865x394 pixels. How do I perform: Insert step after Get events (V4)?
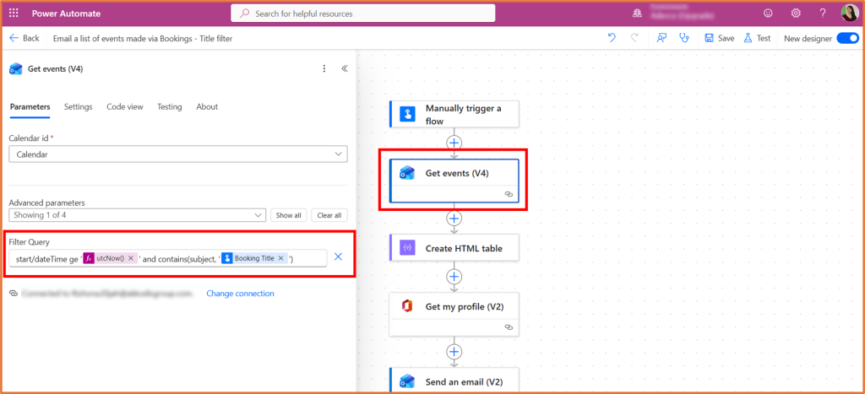tap(454, 219)
